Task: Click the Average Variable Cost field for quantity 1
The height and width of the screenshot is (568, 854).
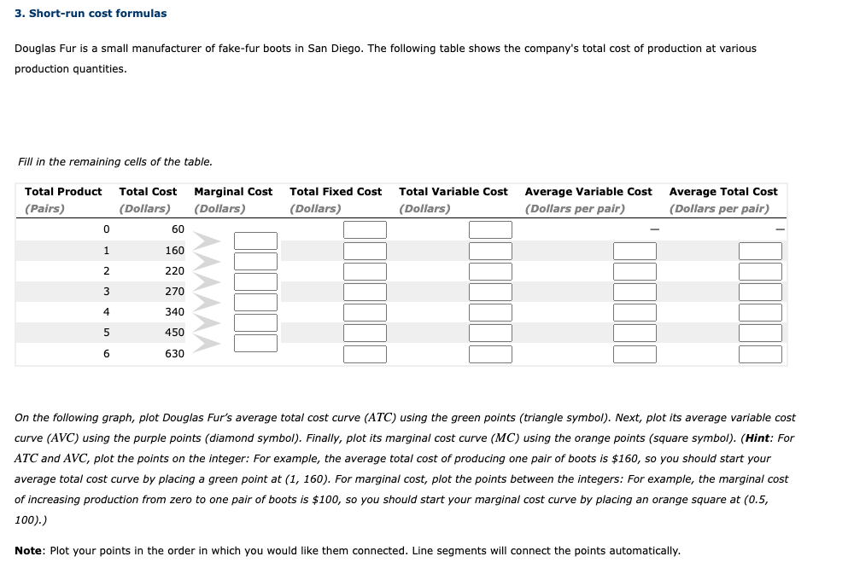Action: [x=635, y=250]
